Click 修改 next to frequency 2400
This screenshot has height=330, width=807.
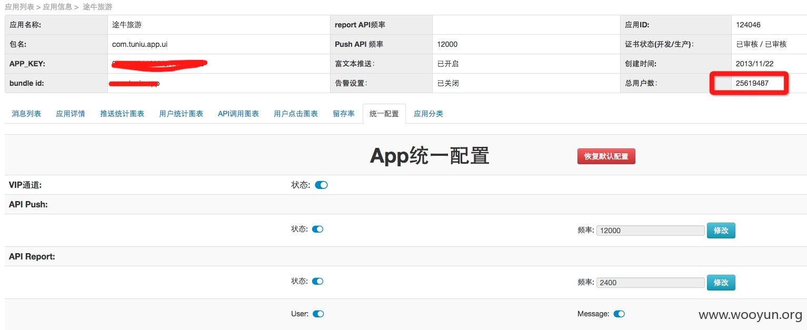tap(721, 282)
